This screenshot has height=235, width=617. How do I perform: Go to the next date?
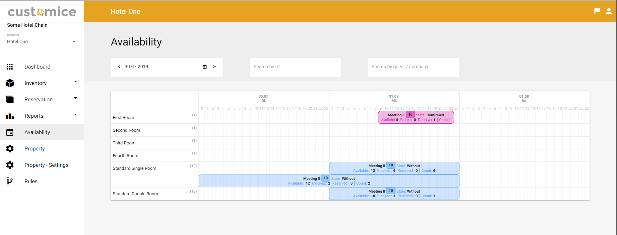pos(214,67)
